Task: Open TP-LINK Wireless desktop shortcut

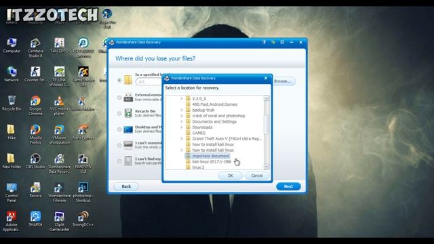Action: [x=59, y=77]
